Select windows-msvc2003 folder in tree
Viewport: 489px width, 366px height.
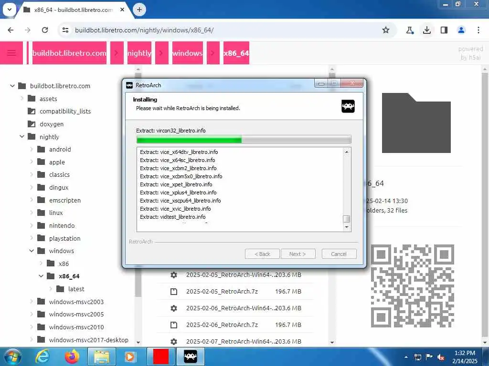click(x=70, y=302)
